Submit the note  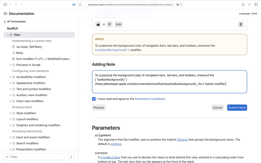pos(237,108)
